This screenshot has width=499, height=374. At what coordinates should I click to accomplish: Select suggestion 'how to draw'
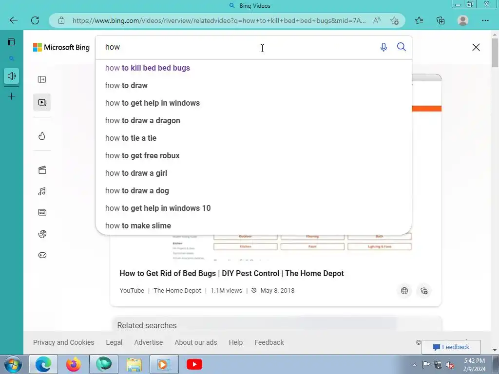pyautogui.click(x=253, y=86)
